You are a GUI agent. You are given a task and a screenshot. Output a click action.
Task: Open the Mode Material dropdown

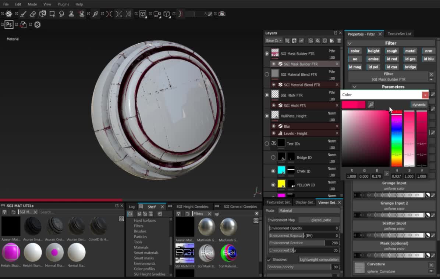(309, 211)
